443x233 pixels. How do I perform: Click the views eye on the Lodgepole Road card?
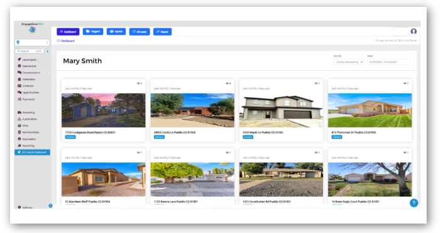click(x=138, y=83)
